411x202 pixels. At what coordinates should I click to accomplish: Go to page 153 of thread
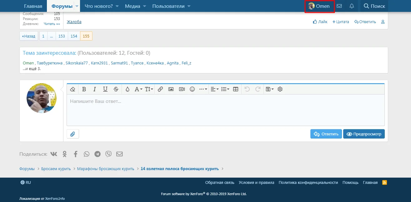62,36
